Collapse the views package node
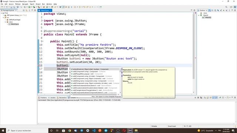 tap(5, 22)
